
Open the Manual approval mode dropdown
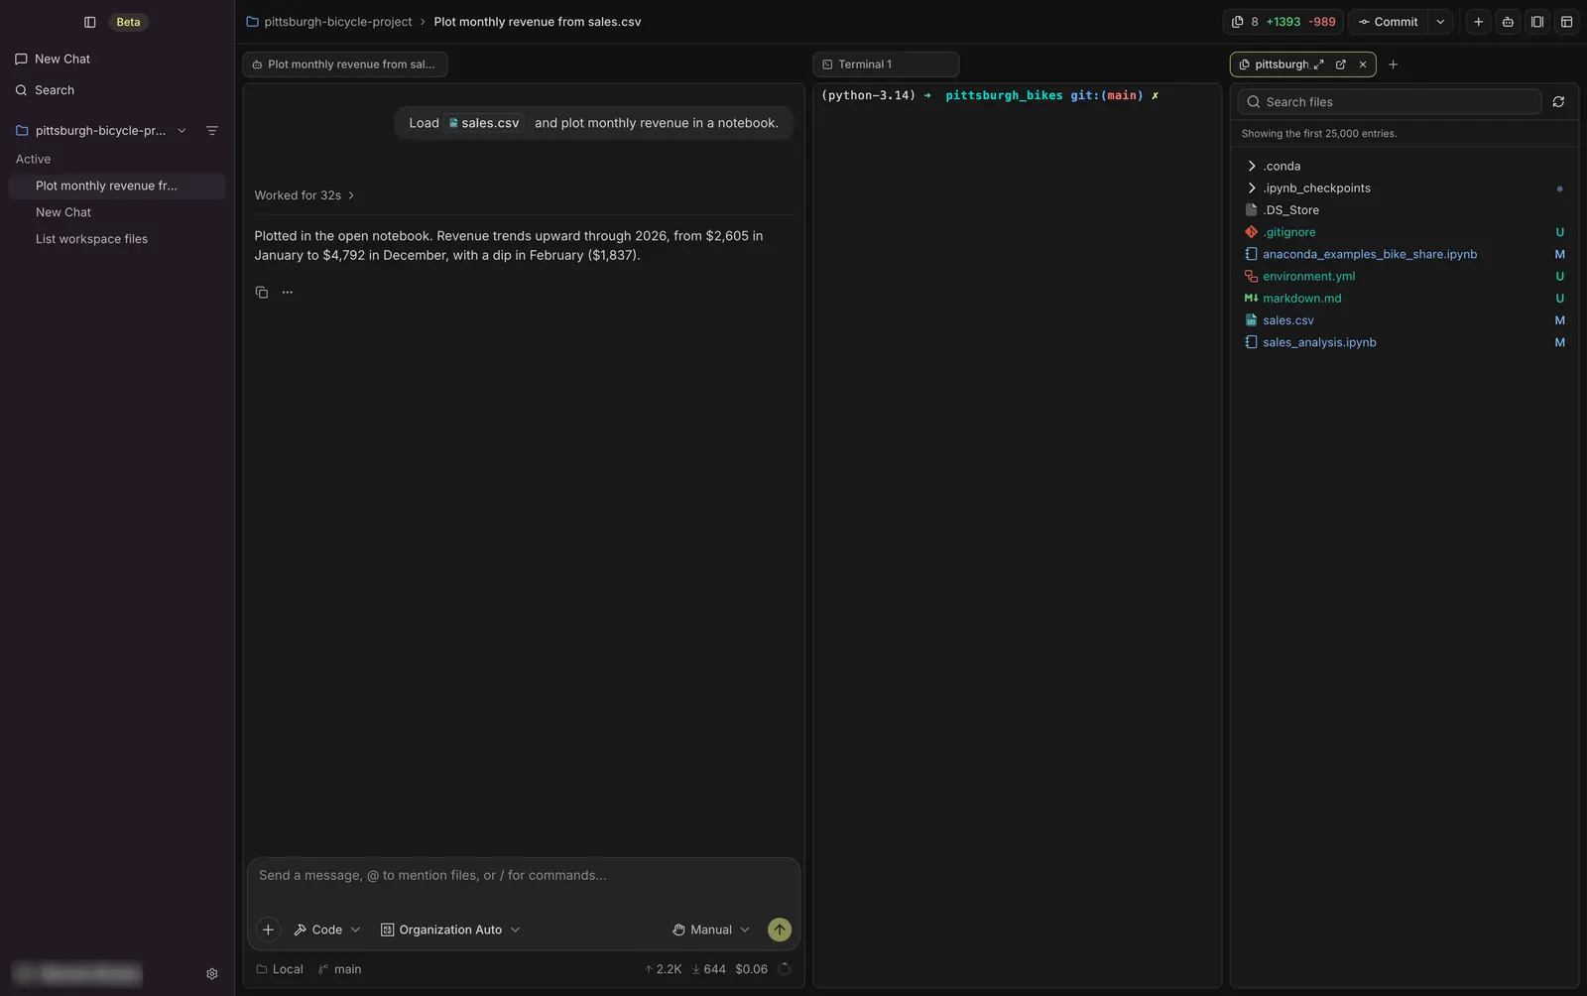pyautogui.click(x=710, y=930)
